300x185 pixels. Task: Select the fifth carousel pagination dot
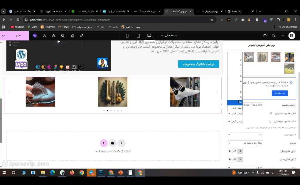(x=118, y=111)
